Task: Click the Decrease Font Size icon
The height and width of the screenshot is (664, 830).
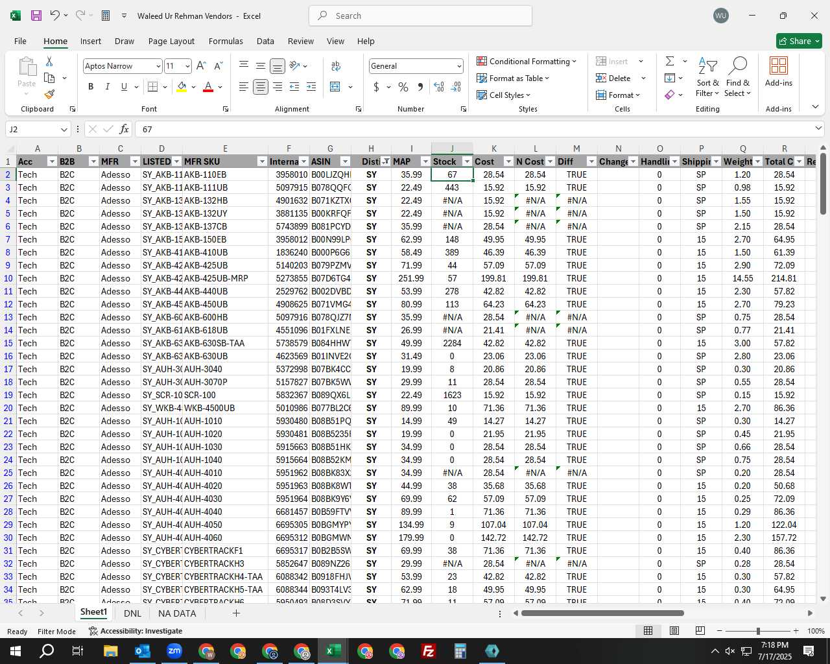Action: (218, 65)
